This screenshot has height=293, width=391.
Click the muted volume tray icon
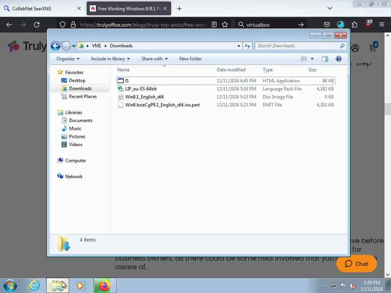point(352,286)
